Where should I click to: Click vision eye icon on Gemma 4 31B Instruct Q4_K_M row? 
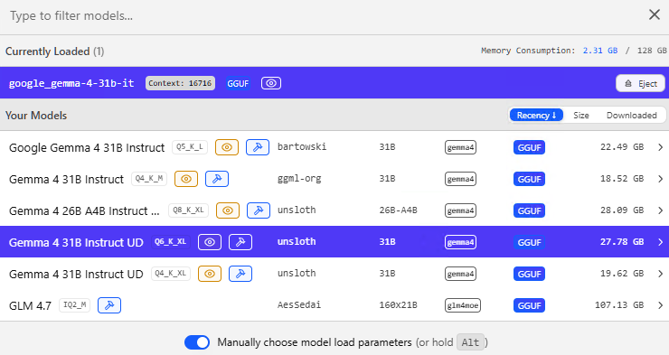(x=186, y=179)
